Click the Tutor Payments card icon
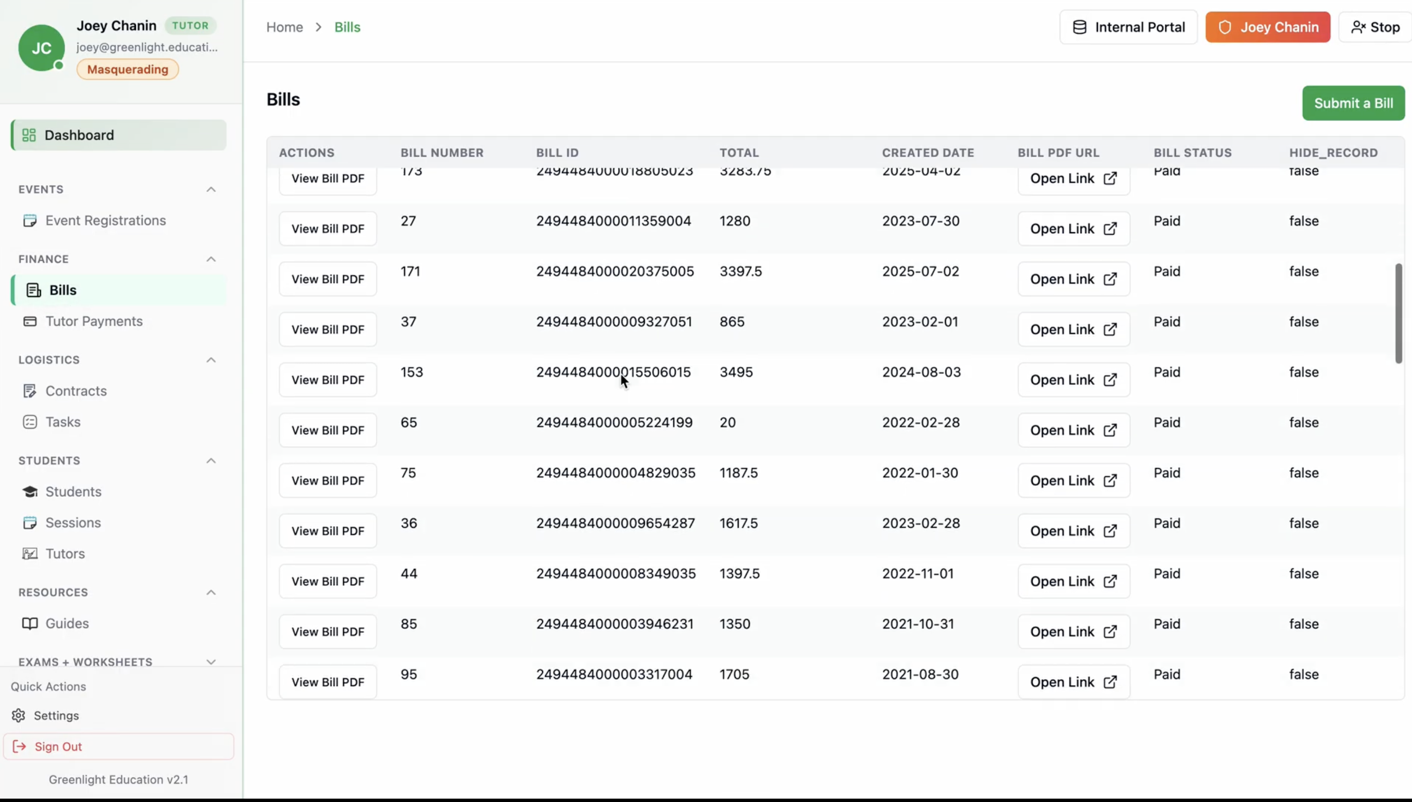The width and height of the screenshot is (1412, 802). point(30,321)
